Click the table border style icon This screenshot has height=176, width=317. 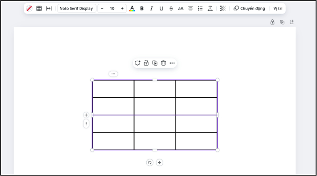tap(39, 8)
